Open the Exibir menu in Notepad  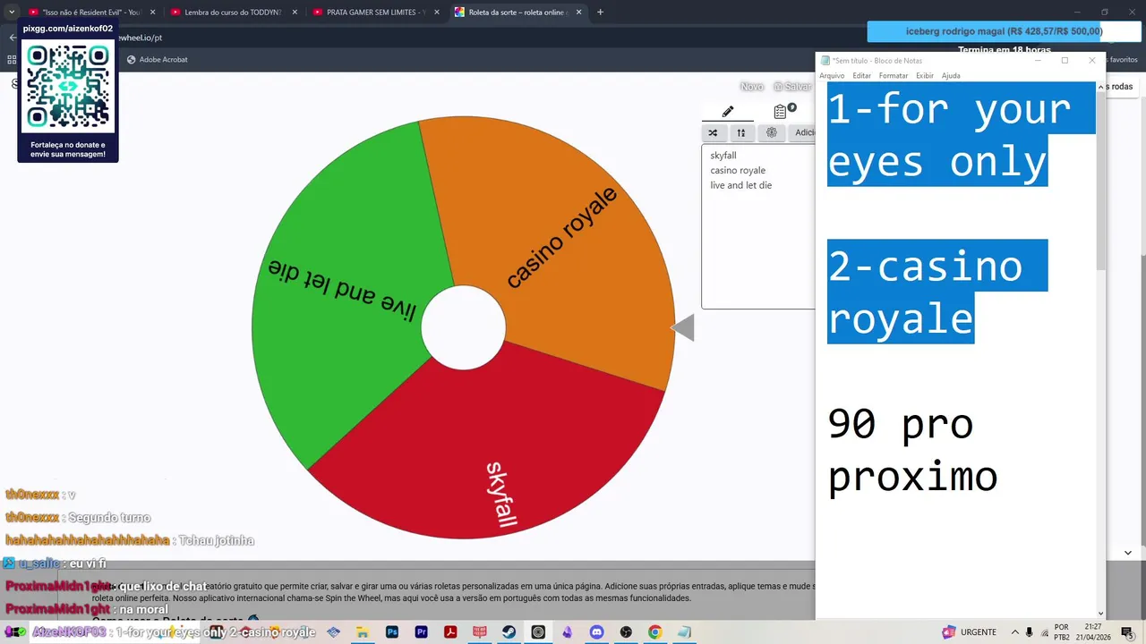point(925,76)
